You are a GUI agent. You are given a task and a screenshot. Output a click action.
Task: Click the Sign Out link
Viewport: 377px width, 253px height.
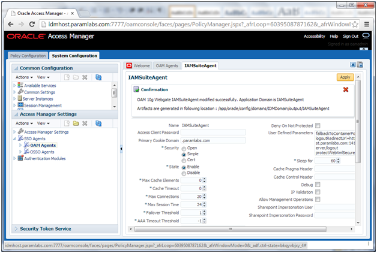click(x=351, y=36)
